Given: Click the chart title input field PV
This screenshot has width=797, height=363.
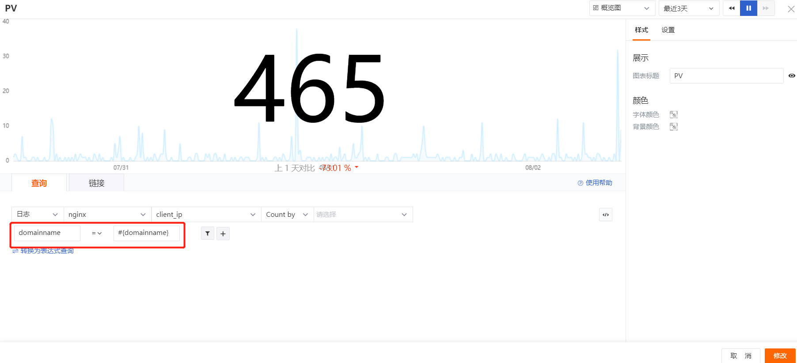Looking at the screenshot, I should 726,76.
